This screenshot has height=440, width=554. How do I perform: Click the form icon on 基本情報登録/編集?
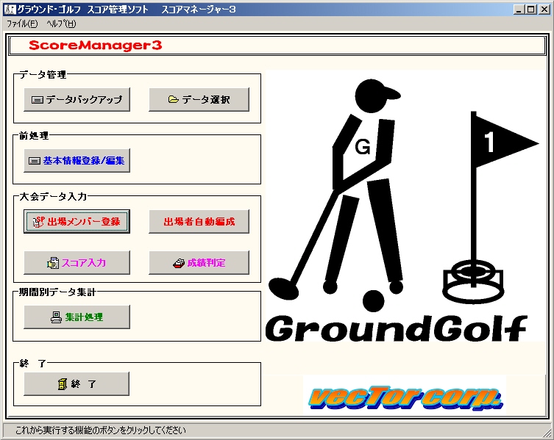coord(35,161)
